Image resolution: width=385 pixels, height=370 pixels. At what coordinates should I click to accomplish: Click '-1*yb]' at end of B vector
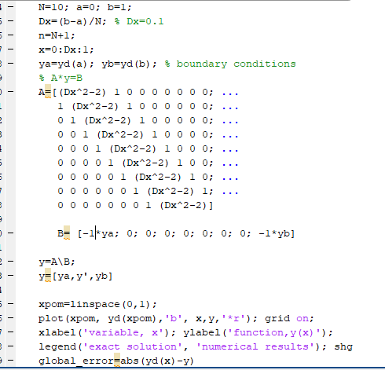click(x=277, y=233)
